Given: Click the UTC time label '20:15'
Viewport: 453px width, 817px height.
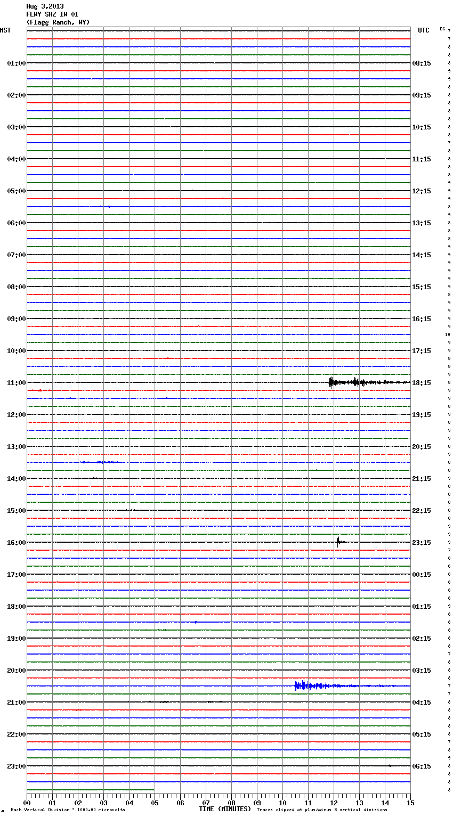Looking at the screenshot, I should click(x=422, y=447).
